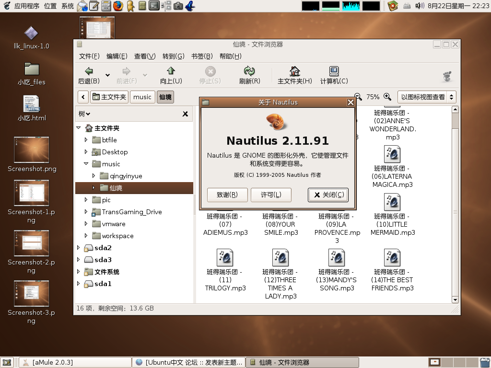Click the zoom in magnifier icon

(387, 97)
